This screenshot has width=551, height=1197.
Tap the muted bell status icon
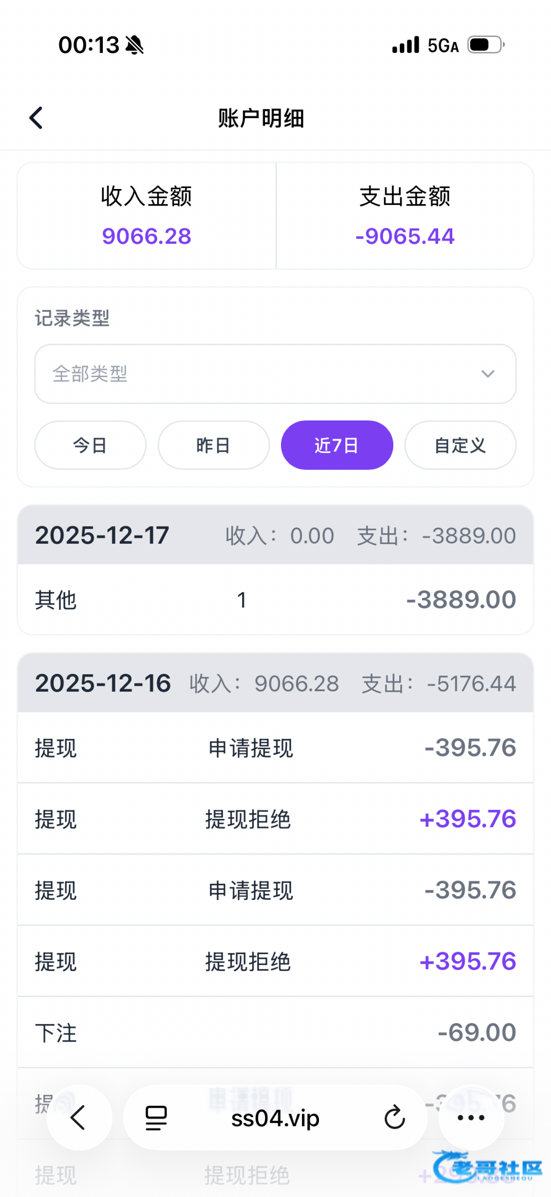tap(134, 45)
